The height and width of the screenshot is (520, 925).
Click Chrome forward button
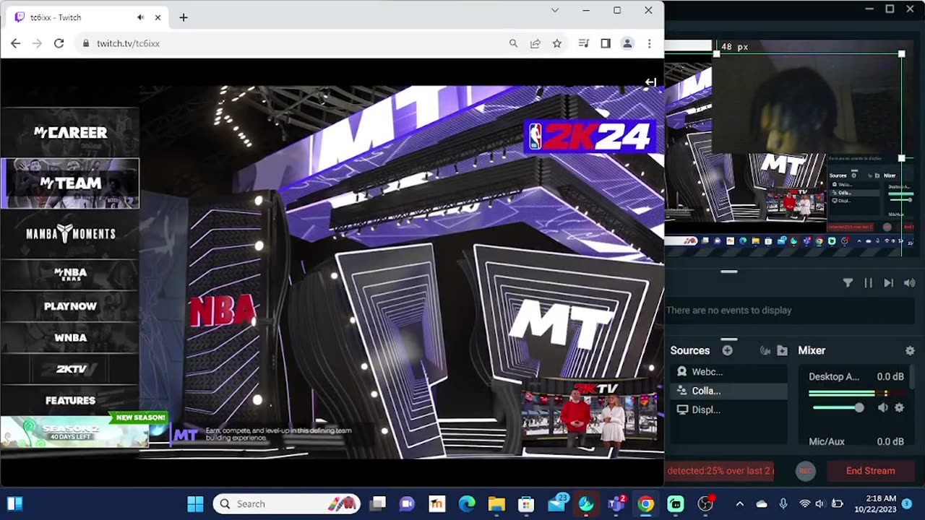(37, 43)
